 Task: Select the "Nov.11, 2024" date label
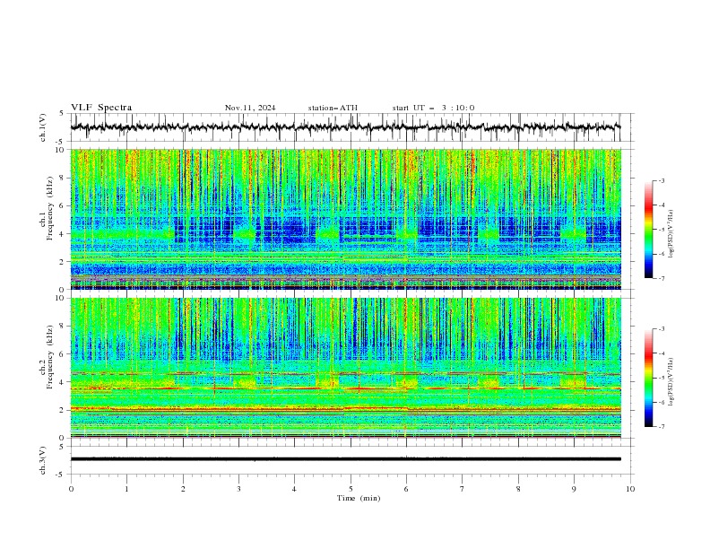coord(250,108)
